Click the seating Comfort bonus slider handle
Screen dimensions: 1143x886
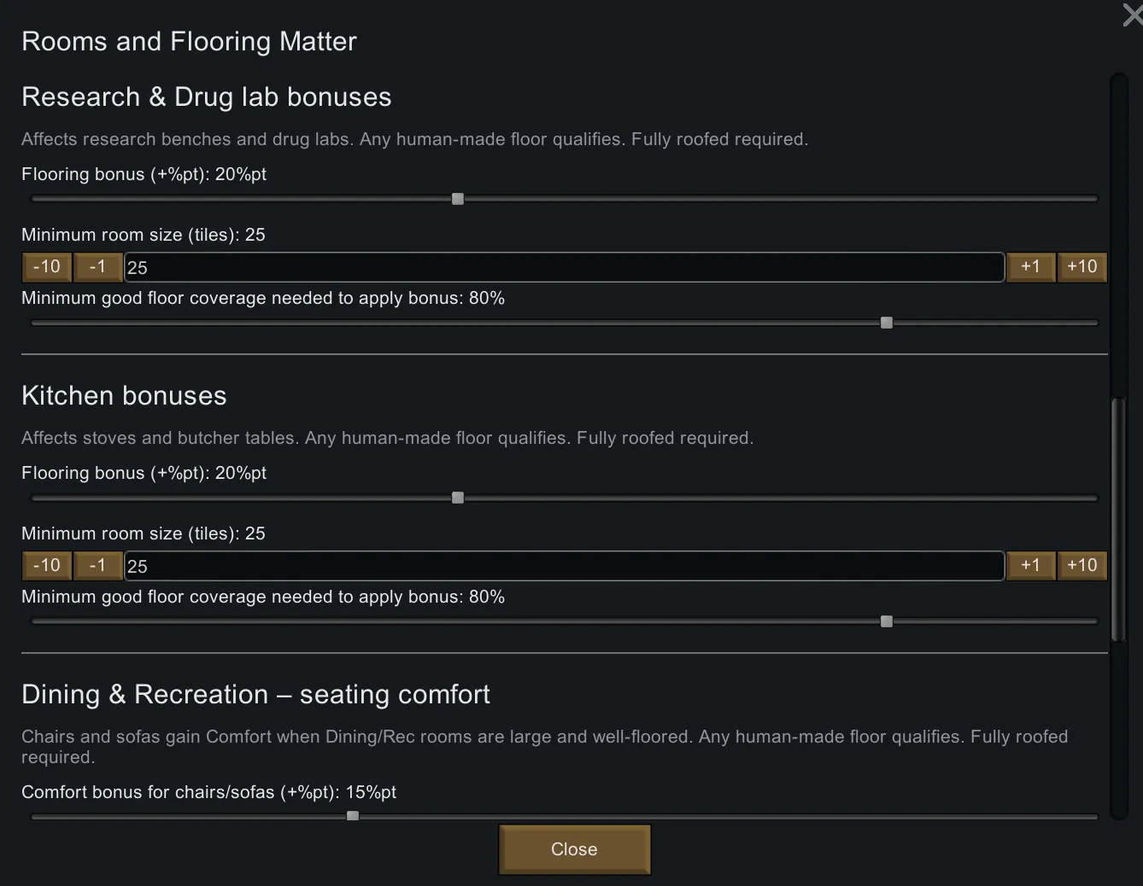tap(353, 816)
